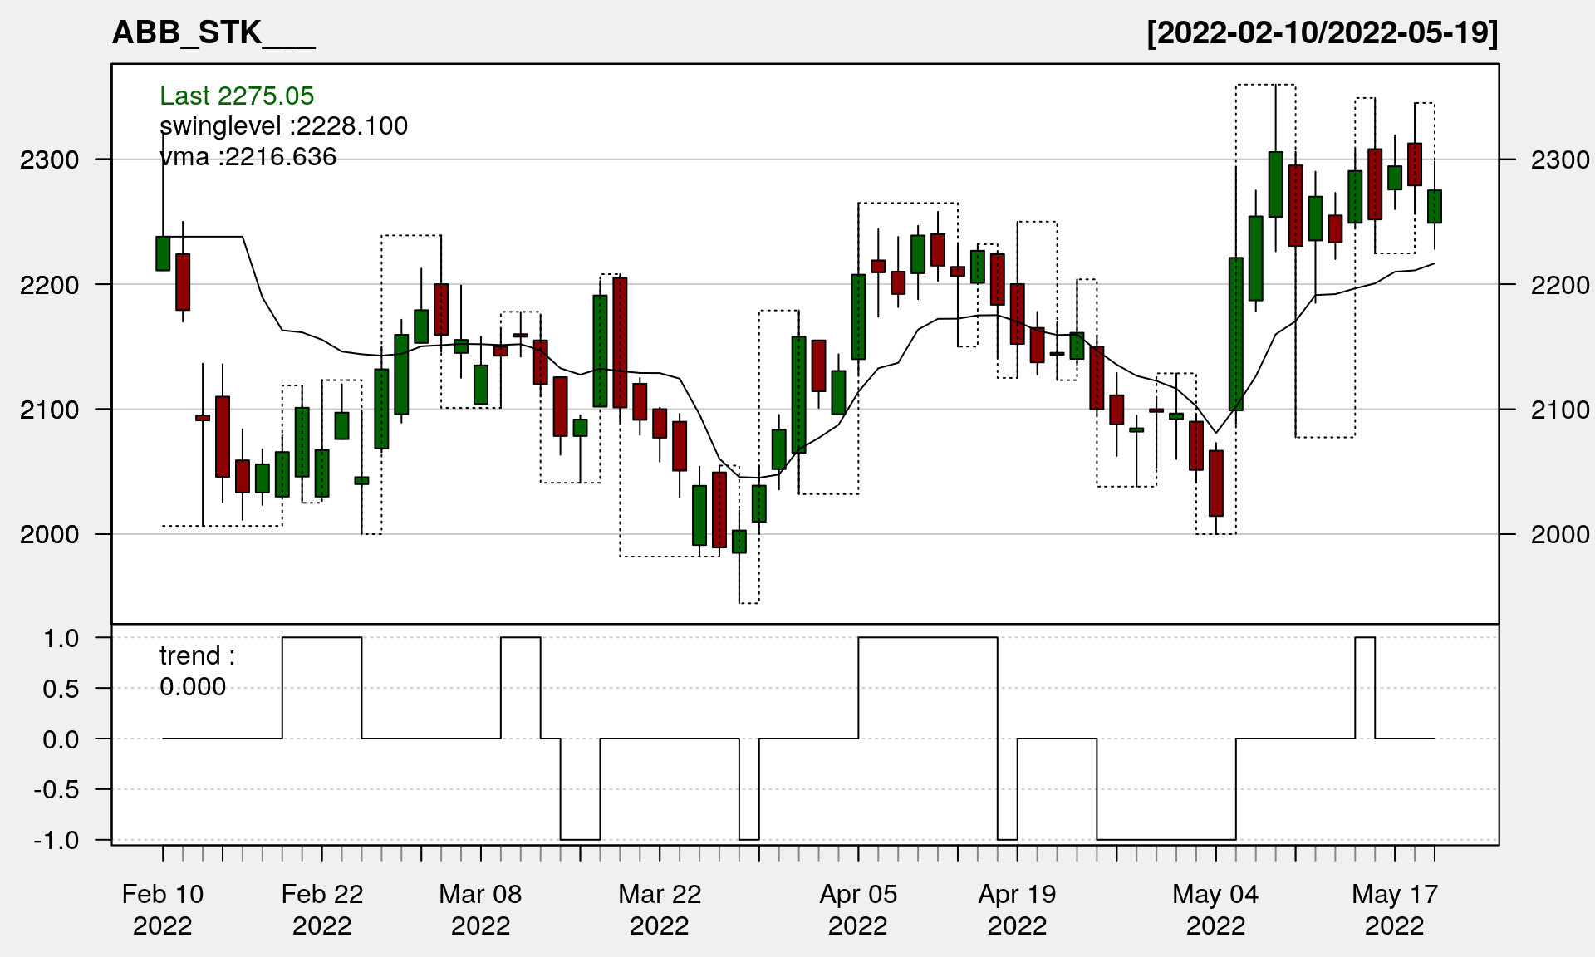Viewport: 1595px width, 957px height.
Task: Click the 2100 left price axis label
Action: click(49, 410)
